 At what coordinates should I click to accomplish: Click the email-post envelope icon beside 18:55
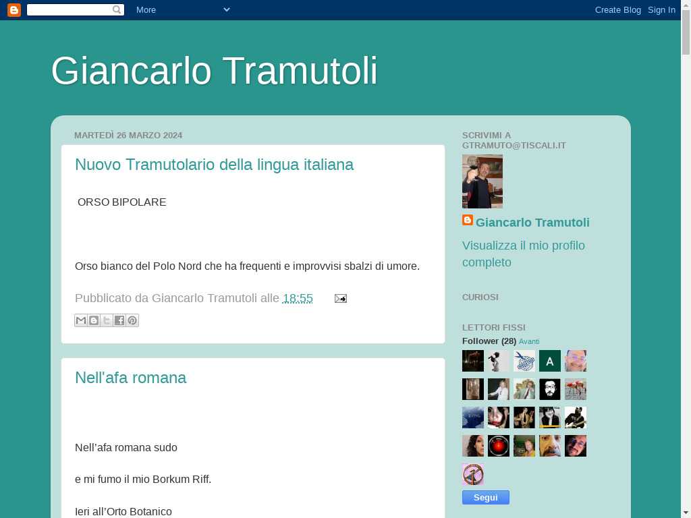tap(340, 298)
